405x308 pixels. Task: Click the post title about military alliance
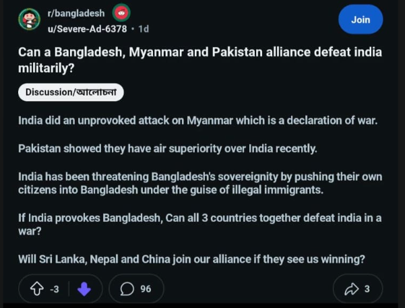(199, 60)
